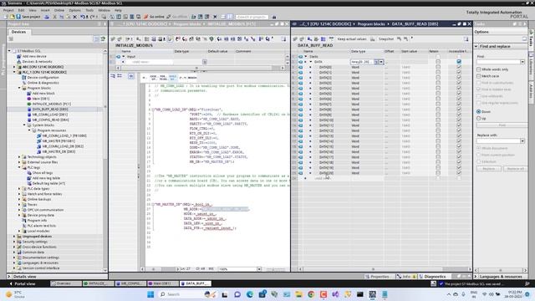Click the Undo arrow in main toolbar
The width and height of the screenshot is (535, 301).
click(83, 17)
